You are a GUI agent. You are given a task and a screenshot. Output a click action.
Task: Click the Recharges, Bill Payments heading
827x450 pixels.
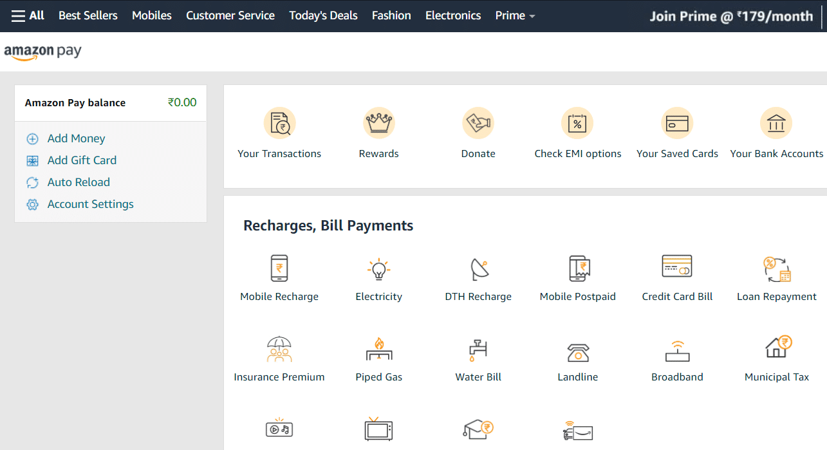[x=328, y=226]
